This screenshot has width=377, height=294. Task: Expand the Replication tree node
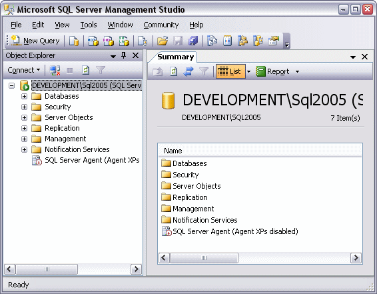tap(24, 128)
